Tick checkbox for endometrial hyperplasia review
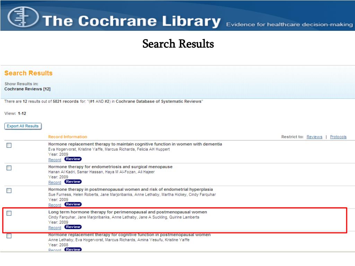Screen dimensions: 355x266 pyautogui.click(x=9, y=190)
